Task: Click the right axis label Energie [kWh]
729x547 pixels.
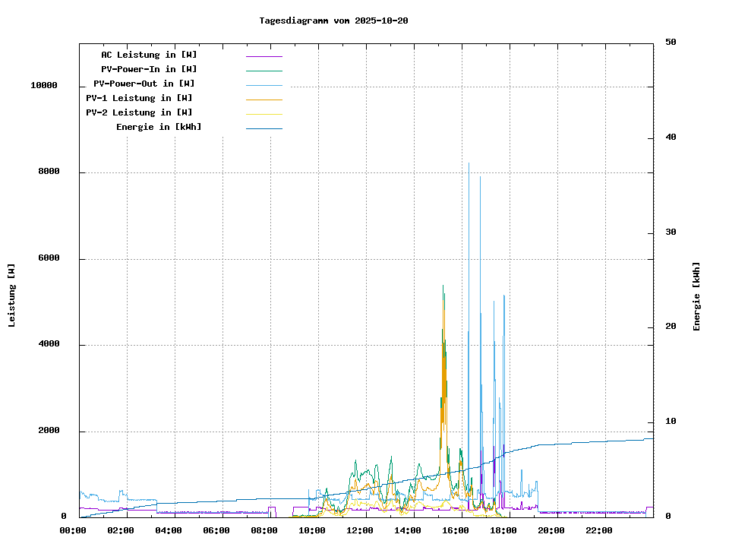Action: [696, 296]
